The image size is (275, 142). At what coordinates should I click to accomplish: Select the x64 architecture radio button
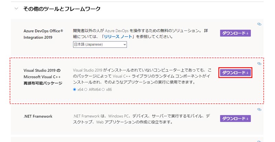click(x=75, y=90)
